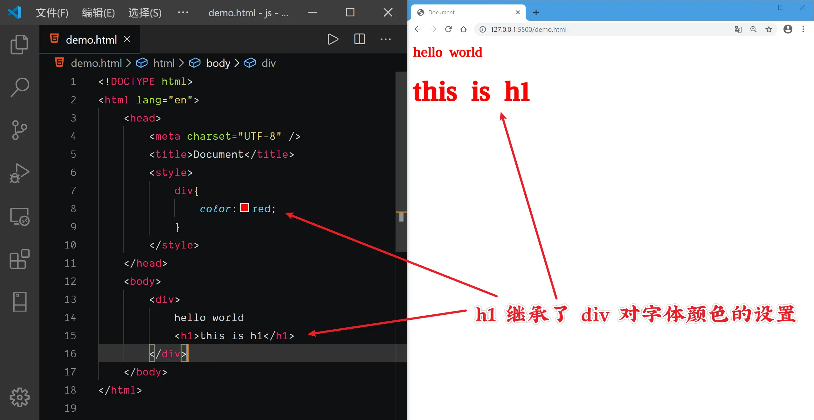This screenshot has width=814, height=420.
Task: Click the Manage gear icon
Action: [19, 397]
